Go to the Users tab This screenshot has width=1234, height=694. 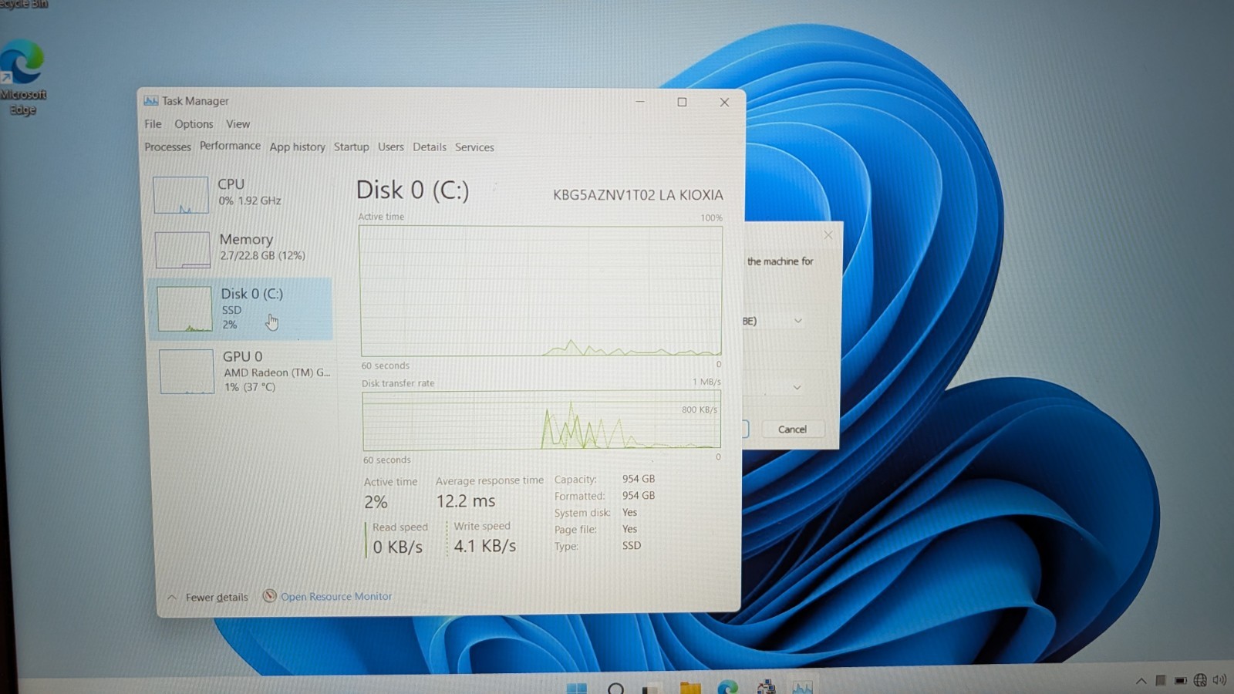pyautogui.click(x=390, y=147)
